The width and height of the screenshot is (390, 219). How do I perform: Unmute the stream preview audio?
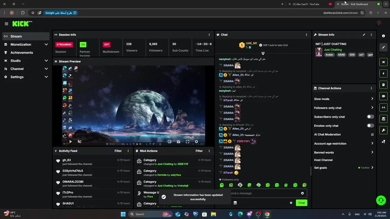click(80, 141)
